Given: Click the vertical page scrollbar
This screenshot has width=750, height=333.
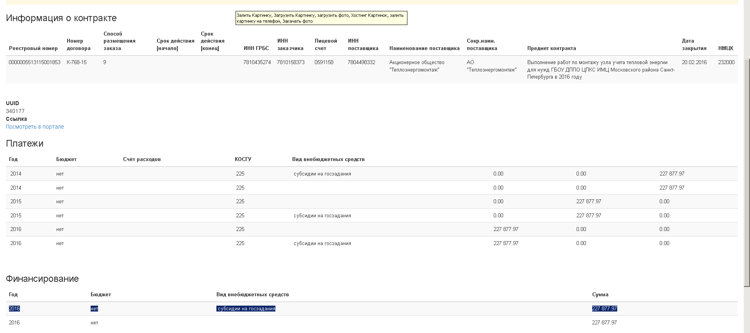Looking at the screenshot, I should click(x=746, y=172).
